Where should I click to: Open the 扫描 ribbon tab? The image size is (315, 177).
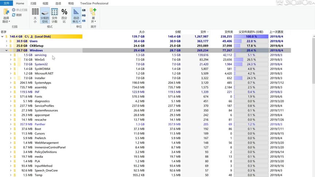click(33, 3)
